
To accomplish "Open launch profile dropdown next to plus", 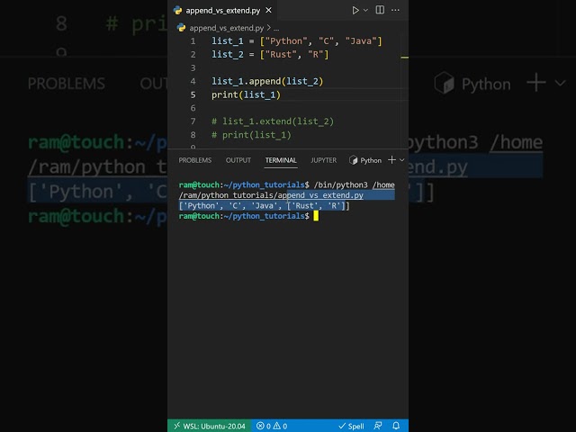I will [x=402, y=160].
